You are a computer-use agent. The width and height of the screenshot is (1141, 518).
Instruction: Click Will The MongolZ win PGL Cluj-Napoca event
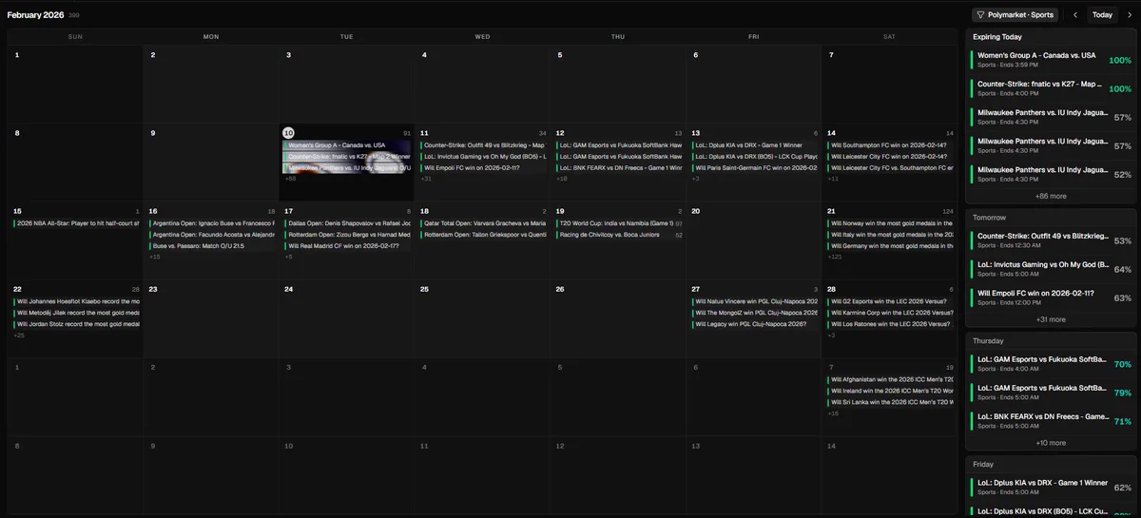(755, 313)
